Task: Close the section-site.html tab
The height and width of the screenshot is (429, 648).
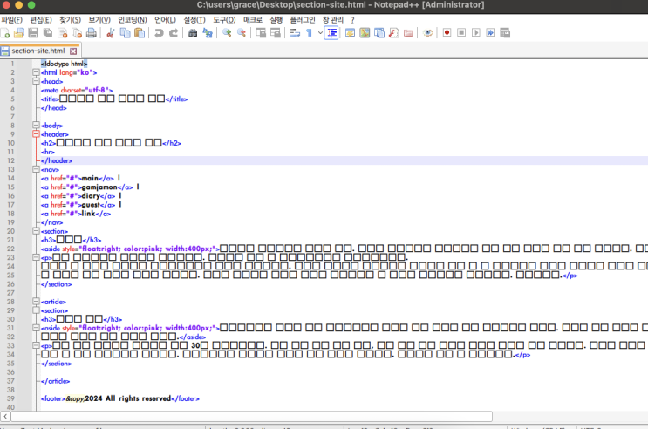Action: [73, 51]
